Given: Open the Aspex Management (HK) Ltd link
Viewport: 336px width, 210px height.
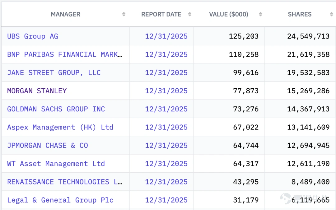Looking at the screenshot, I should click(x=60, y=127).
